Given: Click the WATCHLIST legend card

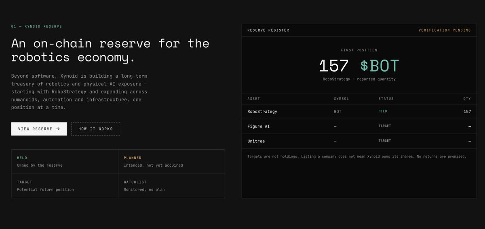Looking at the screenshot, I should pyautogui.click(x=171, y=186).
